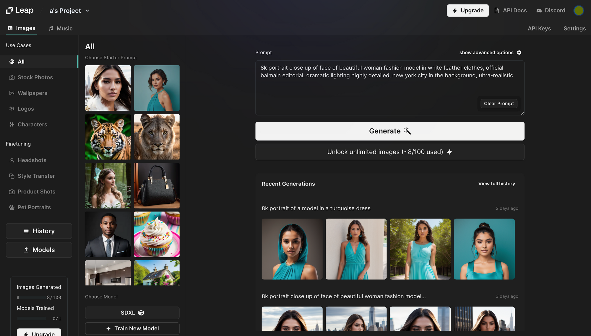The width and height of the screenshot is (591, 336).
Task: Open Characters sparkle icon item
Action: [12, 125]
